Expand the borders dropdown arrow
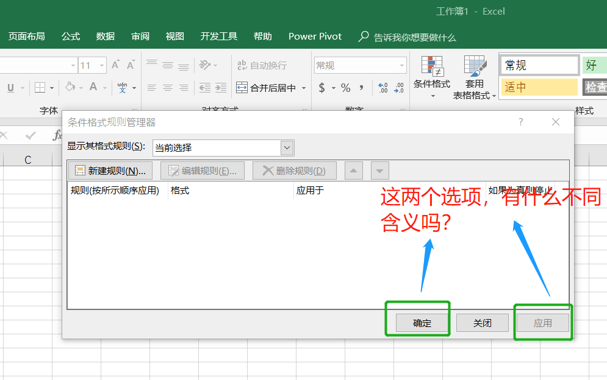Screen dimensions: 607x380 pyautogui.click(x=52, y=88)
